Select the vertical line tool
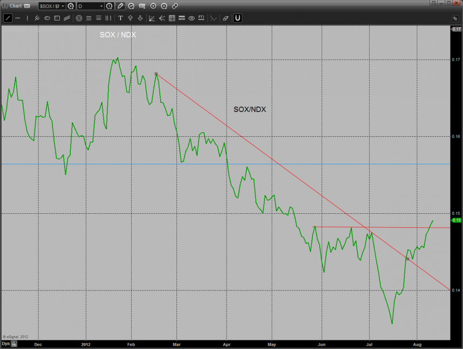463x349 pixels. coord(27,18)
